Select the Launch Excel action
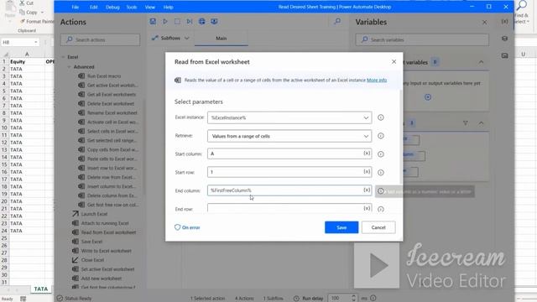537x302 pixels. (90, 214)
